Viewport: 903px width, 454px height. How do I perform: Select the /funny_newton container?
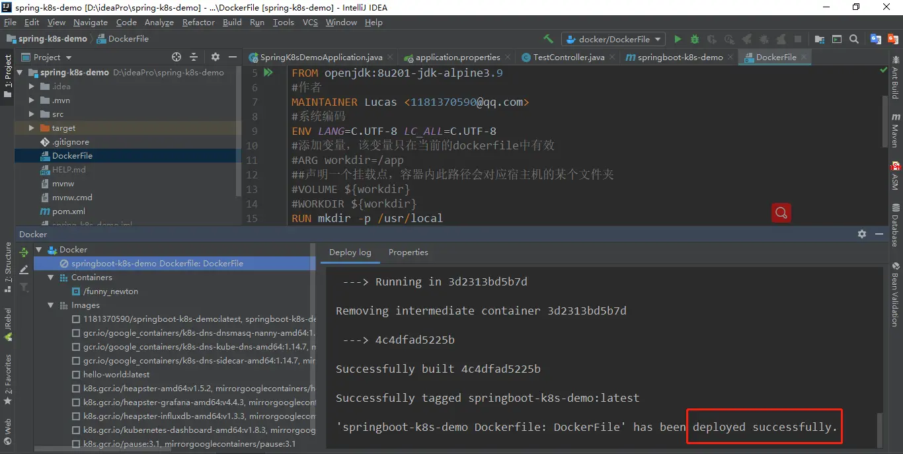tap(110, 291)
